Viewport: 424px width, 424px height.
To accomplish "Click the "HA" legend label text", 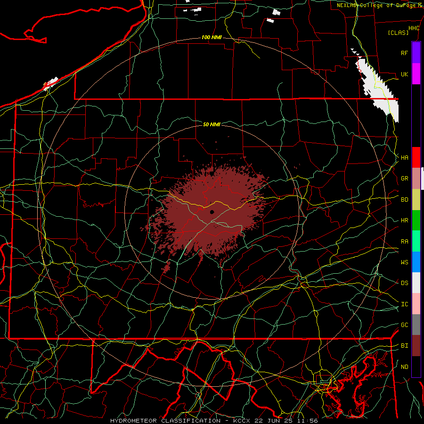I will [x=404, y=158].
